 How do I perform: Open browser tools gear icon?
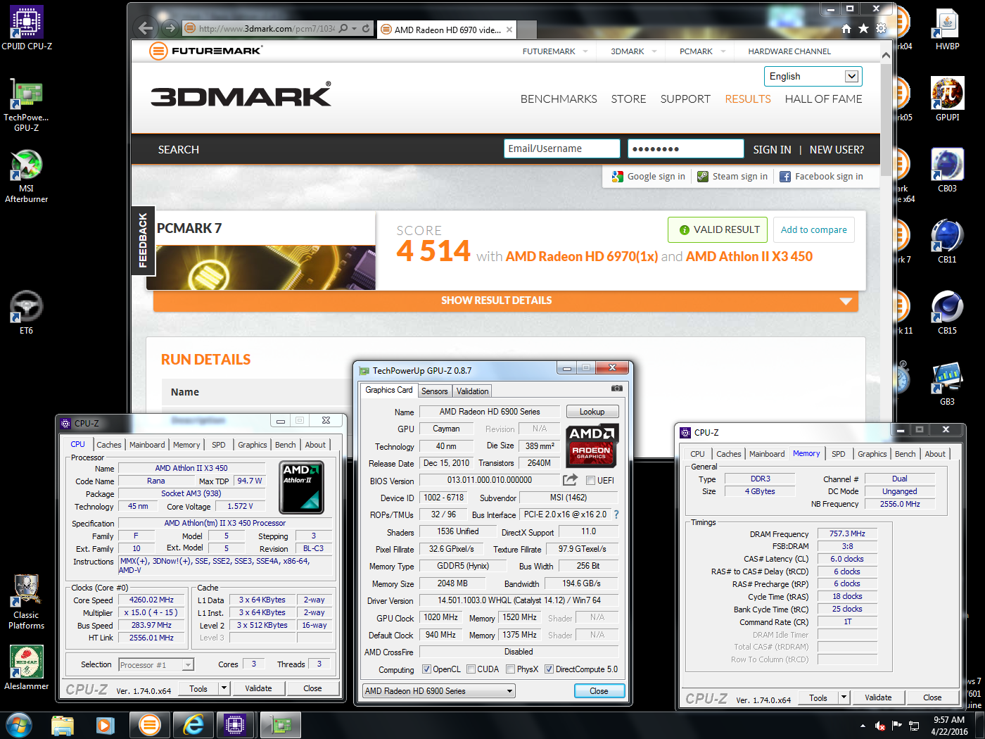(881, 29)
